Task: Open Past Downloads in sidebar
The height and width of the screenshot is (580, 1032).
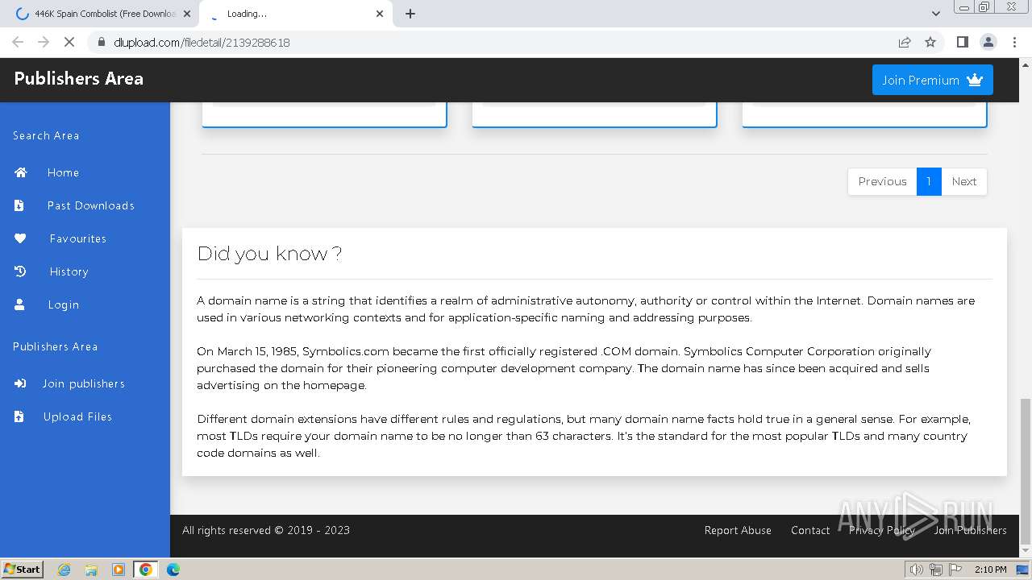Action: (90, 205)
